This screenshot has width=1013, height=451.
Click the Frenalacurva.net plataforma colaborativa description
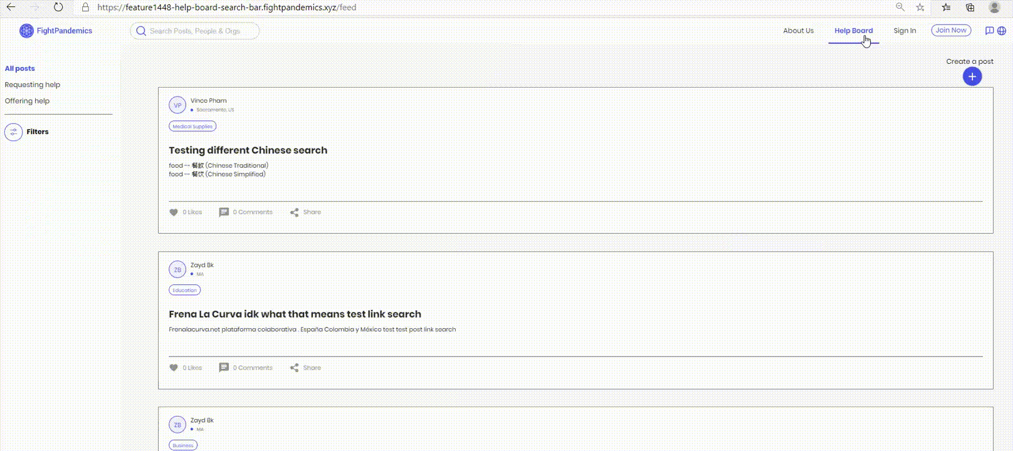pyautogui.click(x=312, y=329)
